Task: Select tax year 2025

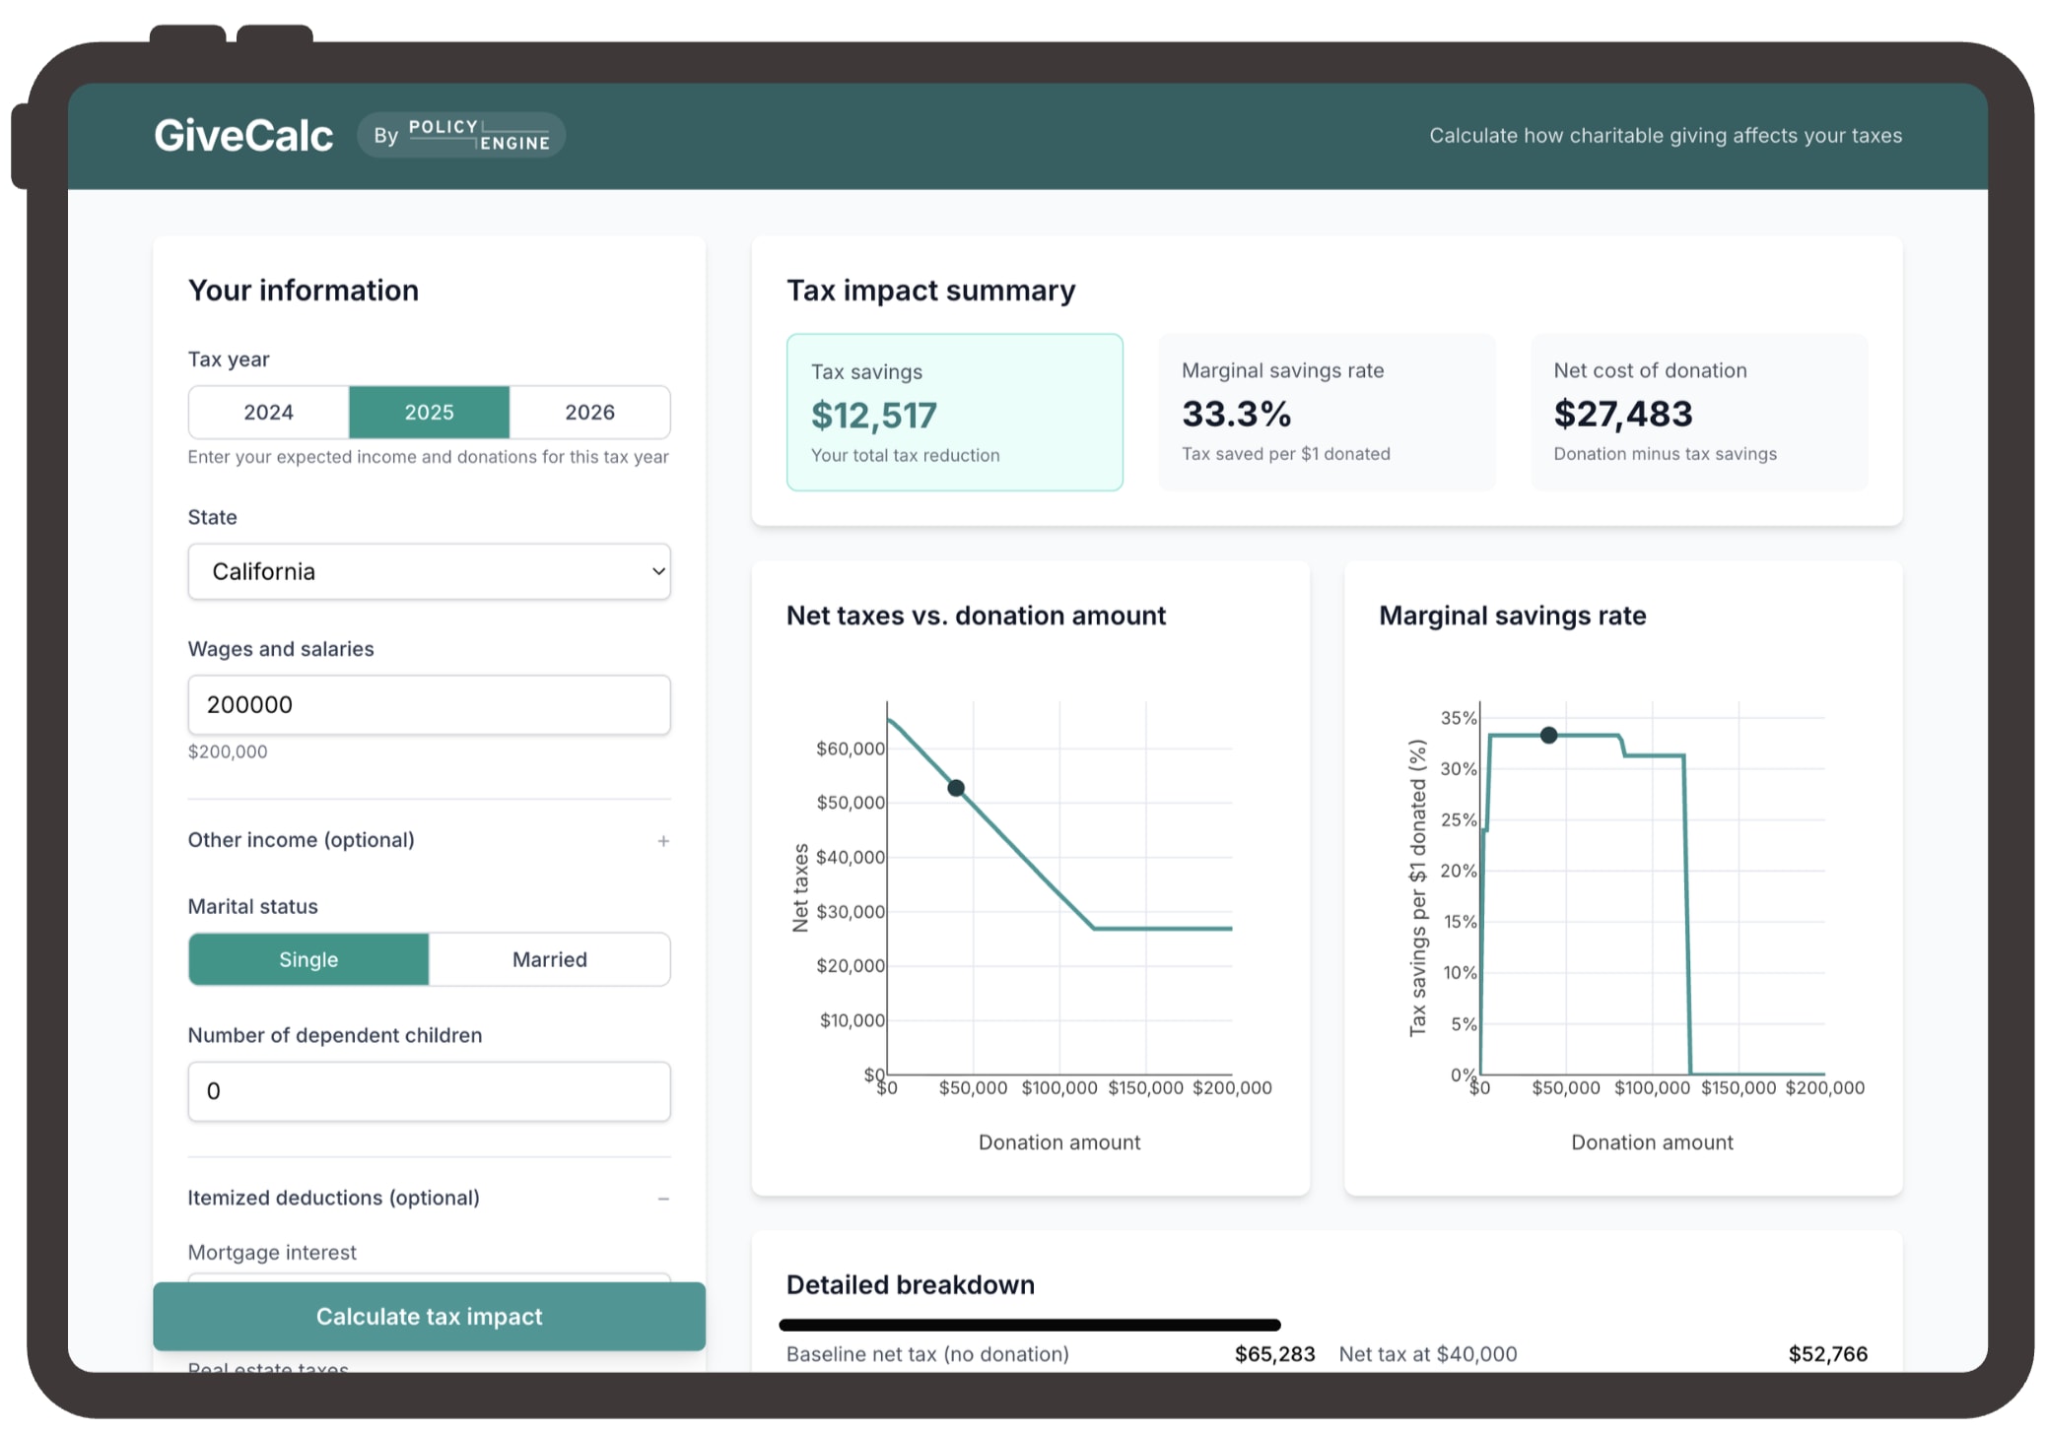Action: coord(429,413)
